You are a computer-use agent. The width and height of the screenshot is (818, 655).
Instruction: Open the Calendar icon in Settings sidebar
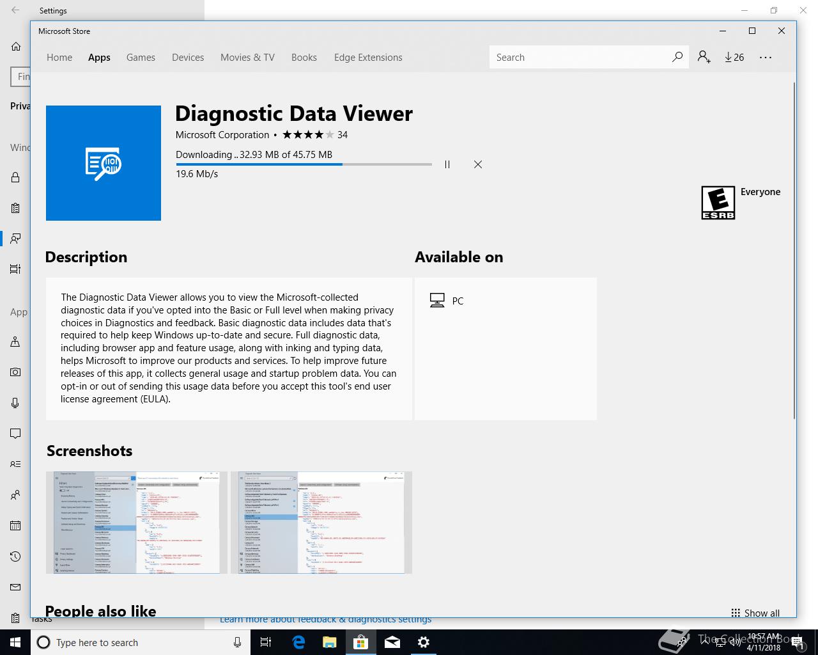[15, 526]
